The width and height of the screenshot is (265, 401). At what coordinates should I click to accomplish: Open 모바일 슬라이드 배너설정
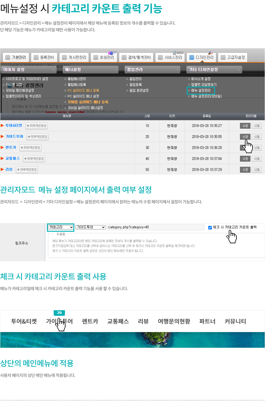click(x=85, y=108)
